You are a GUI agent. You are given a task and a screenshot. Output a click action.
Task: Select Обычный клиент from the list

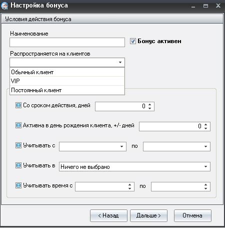pyautogui.click(x=67, y=72)
